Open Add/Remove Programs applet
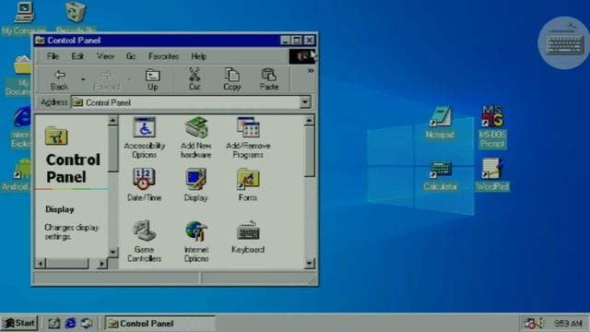The width and height of the screenshot is (590, 332). [x=248, y=137]
